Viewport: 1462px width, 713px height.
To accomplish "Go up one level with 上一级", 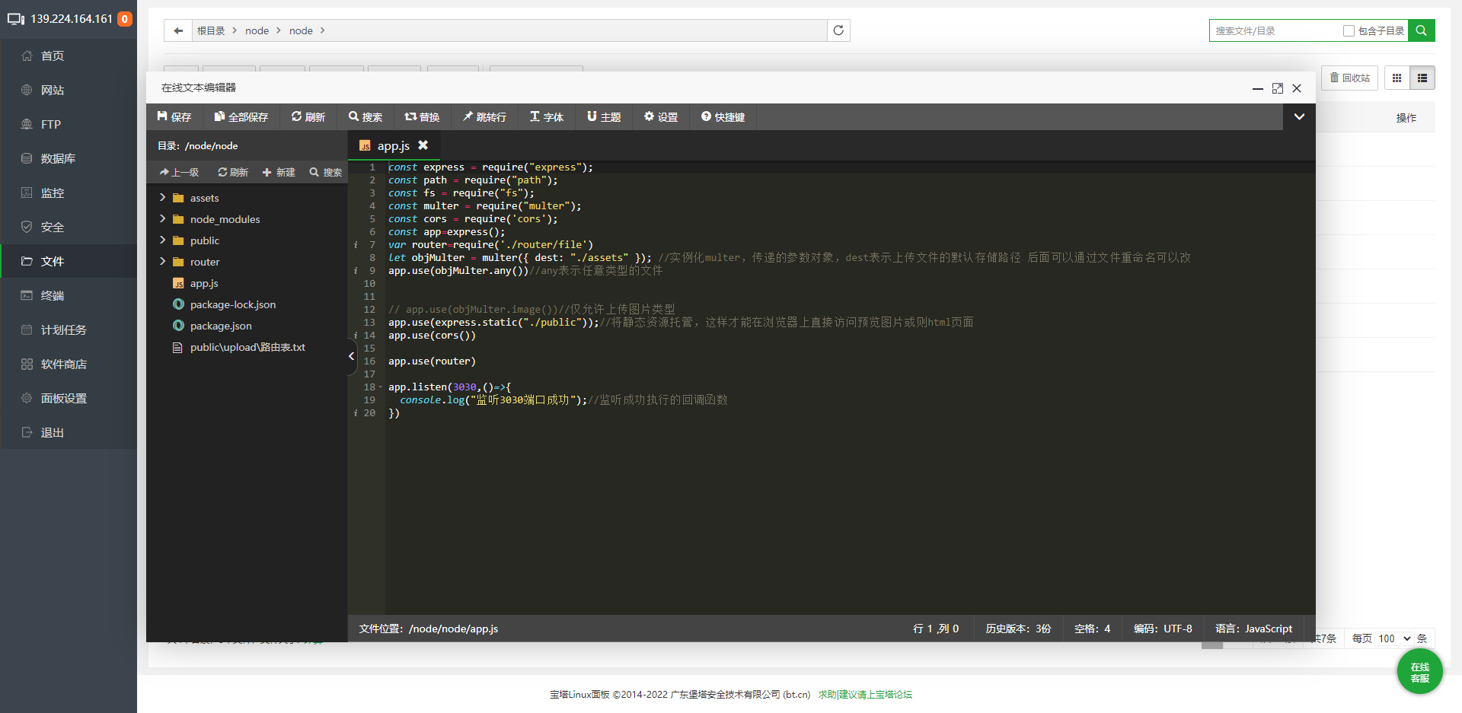I will pos(179,172).
